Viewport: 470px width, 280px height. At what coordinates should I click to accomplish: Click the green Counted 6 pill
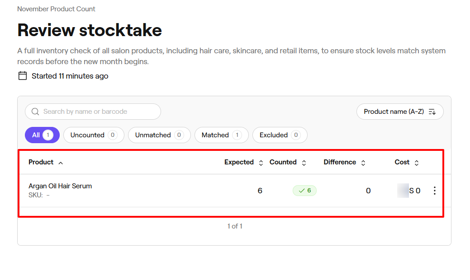tap(304, 190)
